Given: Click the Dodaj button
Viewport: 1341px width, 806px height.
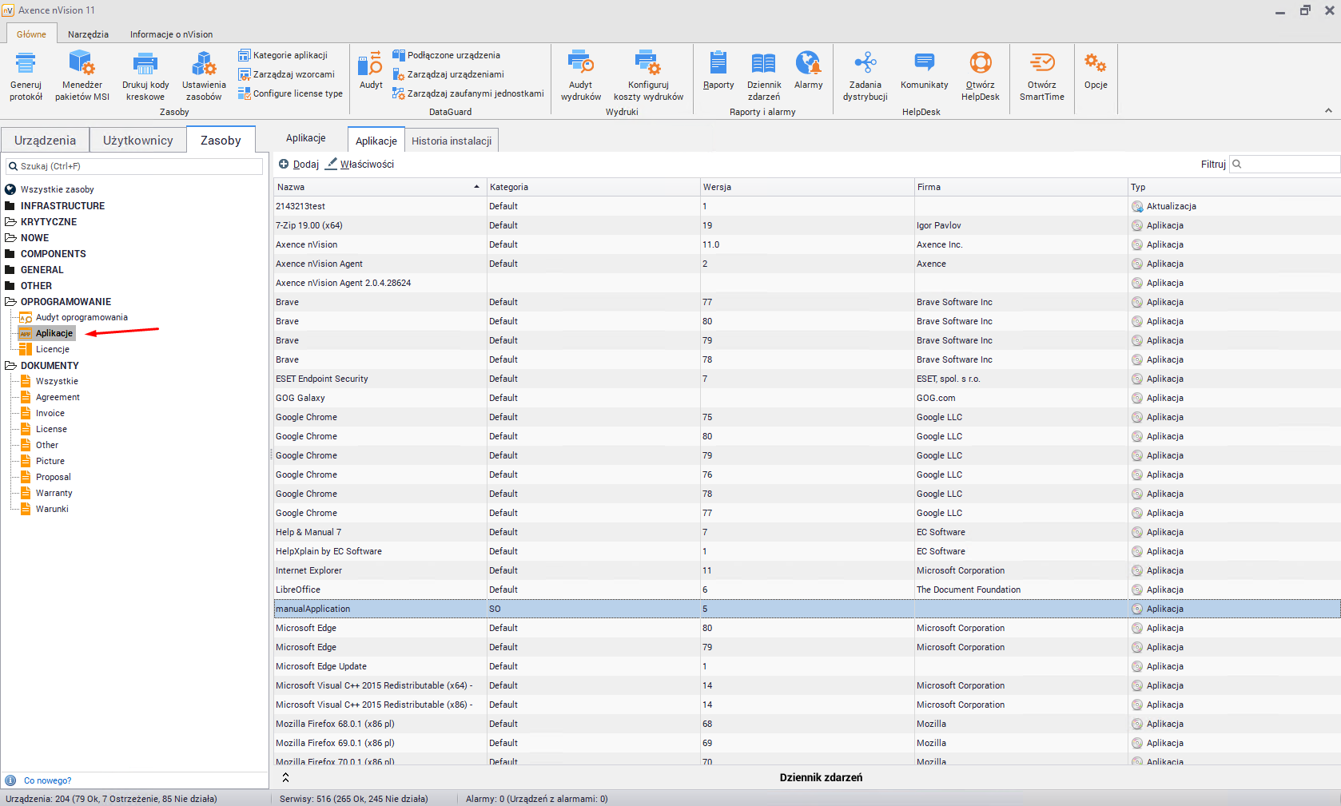Looking at the screenshot, I should click(299, 165).
